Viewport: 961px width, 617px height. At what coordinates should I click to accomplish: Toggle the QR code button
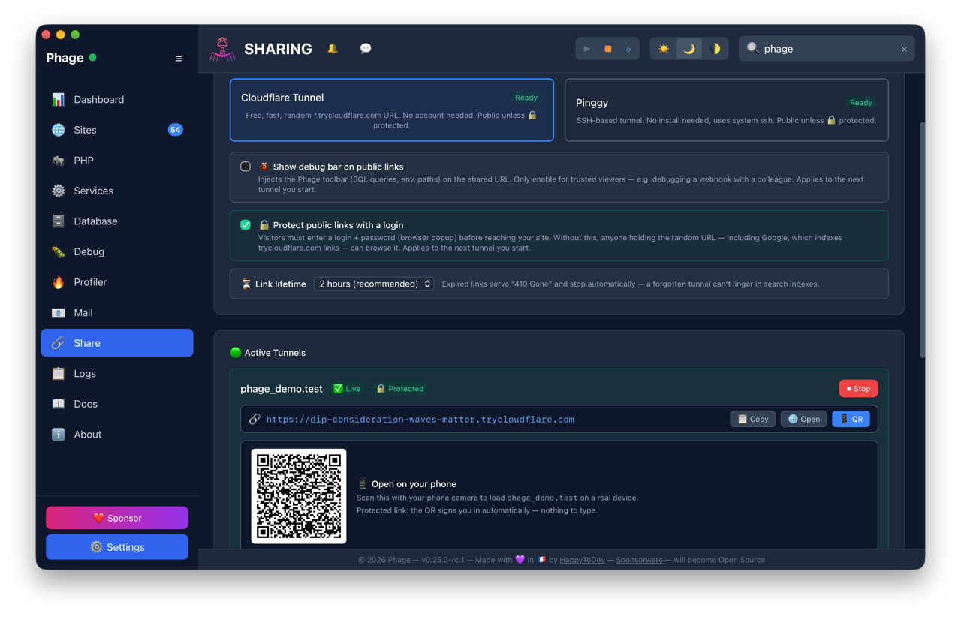[x=851, y=419]
